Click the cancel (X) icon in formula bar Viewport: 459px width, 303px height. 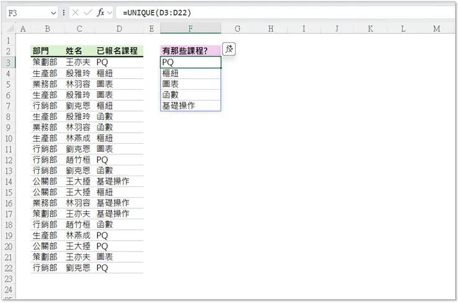(x=76, y=12)
